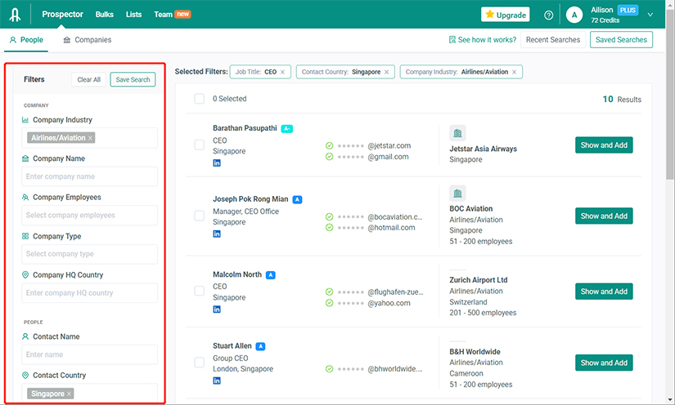Click the Company Name input field
The image size is (675, 405).
[90, 176]
